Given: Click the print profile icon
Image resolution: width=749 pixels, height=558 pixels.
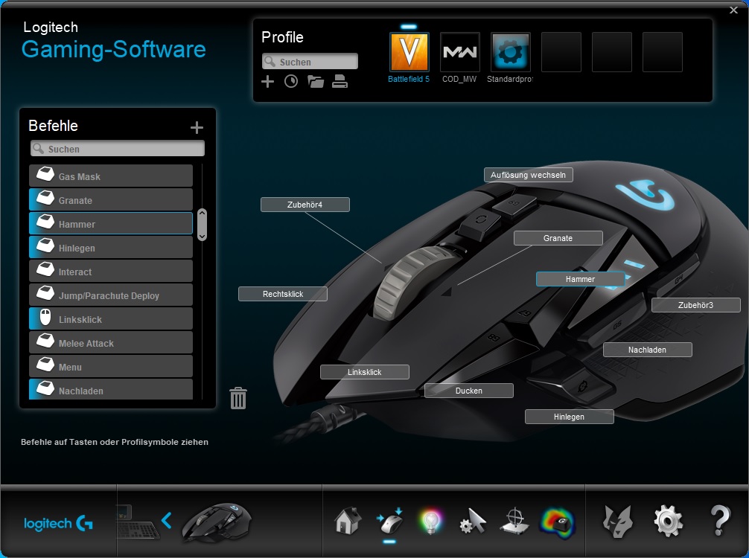Looking at the screenshot, I should (340, 82).
